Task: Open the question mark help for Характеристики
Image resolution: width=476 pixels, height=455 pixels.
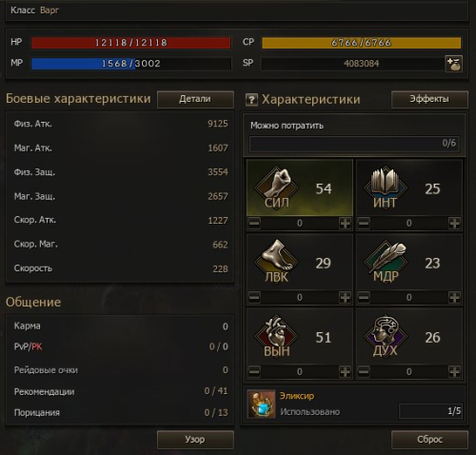Action: (251, 100)
